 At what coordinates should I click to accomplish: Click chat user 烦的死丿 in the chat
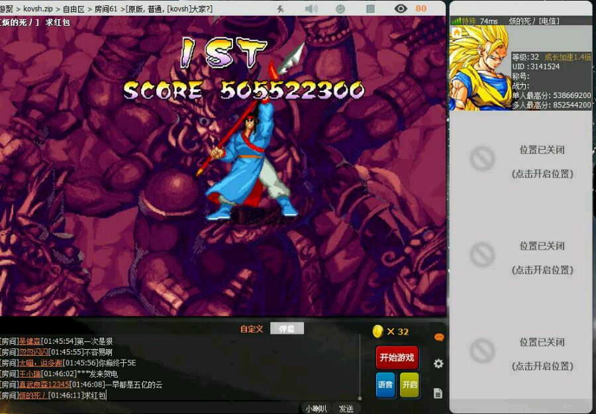coord(33,395)
